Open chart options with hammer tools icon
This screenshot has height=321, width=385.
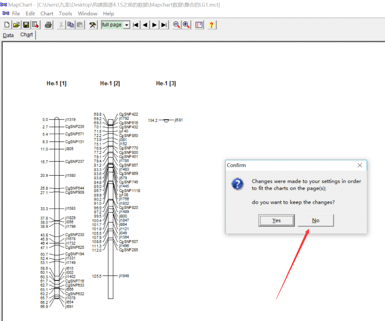click(x=92, y=25)
